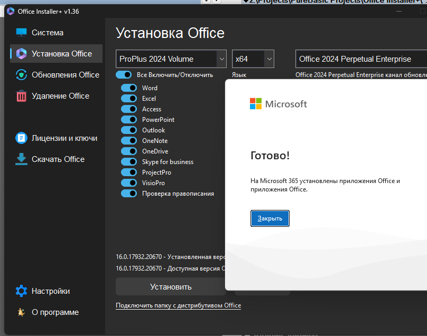The height and width of the screenshot is (336, 427).
Task: Click the Установить button
Action: pos(171,286)
